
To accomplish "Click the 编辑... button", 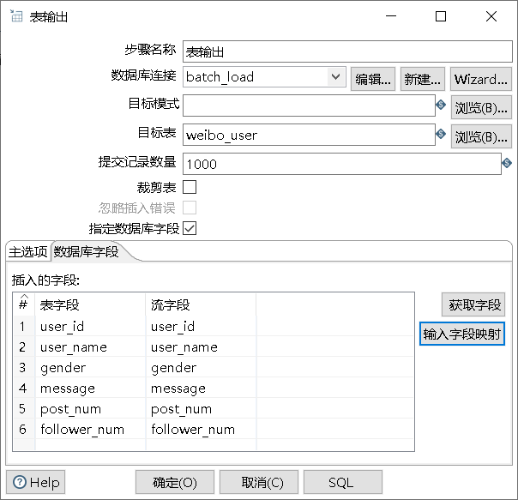I will tap(373, 79).
